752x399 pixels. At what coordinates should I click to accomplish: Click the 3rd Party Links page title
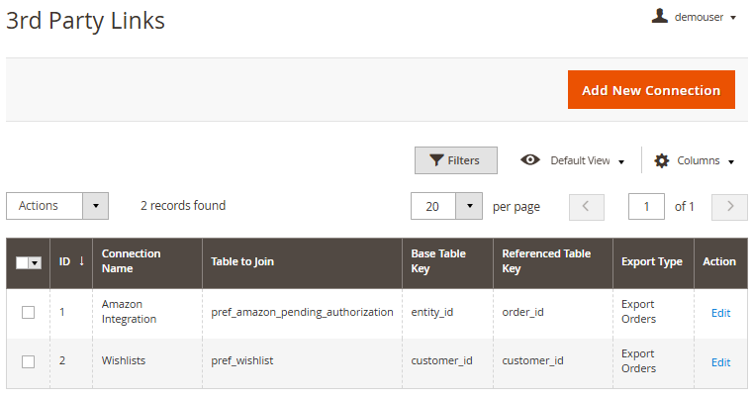click(85, 21)
